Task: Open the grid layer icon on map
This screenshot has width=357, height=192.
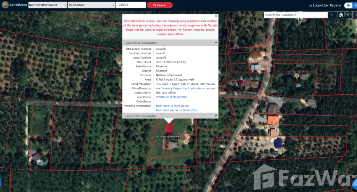Action: tap(349, 15)
